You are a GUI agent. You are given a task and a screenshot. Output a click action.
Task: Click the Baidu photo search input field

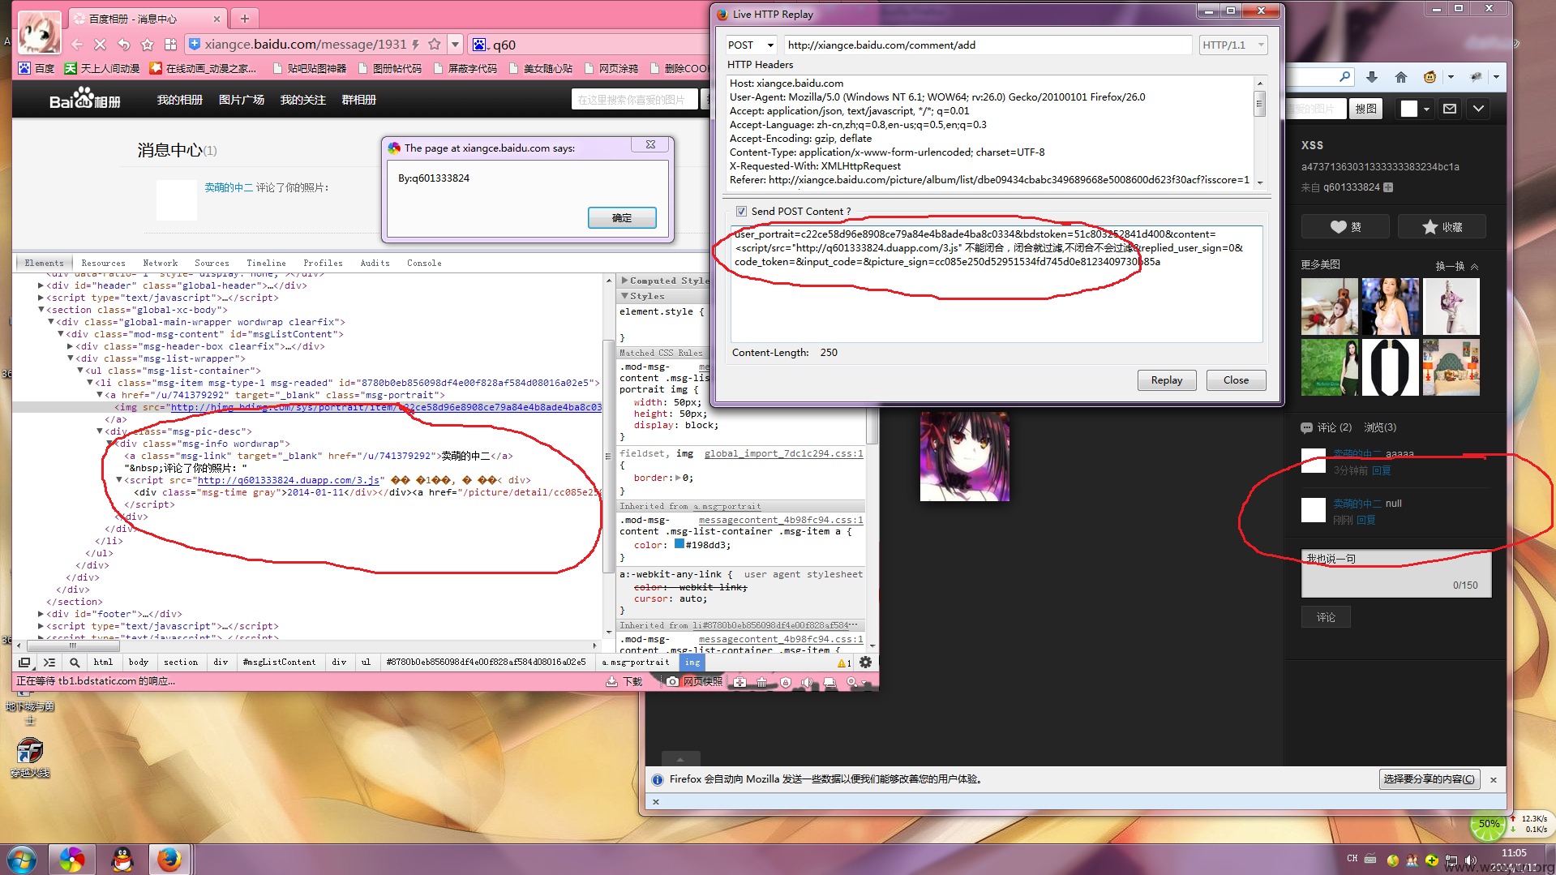635,100
